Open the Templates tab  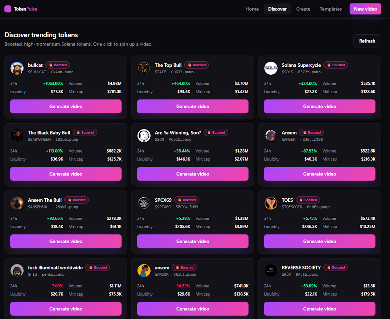coord(330,9)
